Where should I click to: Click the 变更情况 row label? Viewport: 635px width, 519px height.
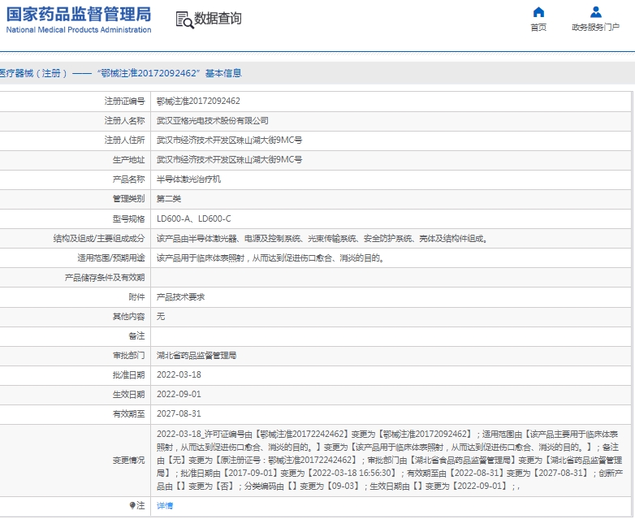[129, 461]
